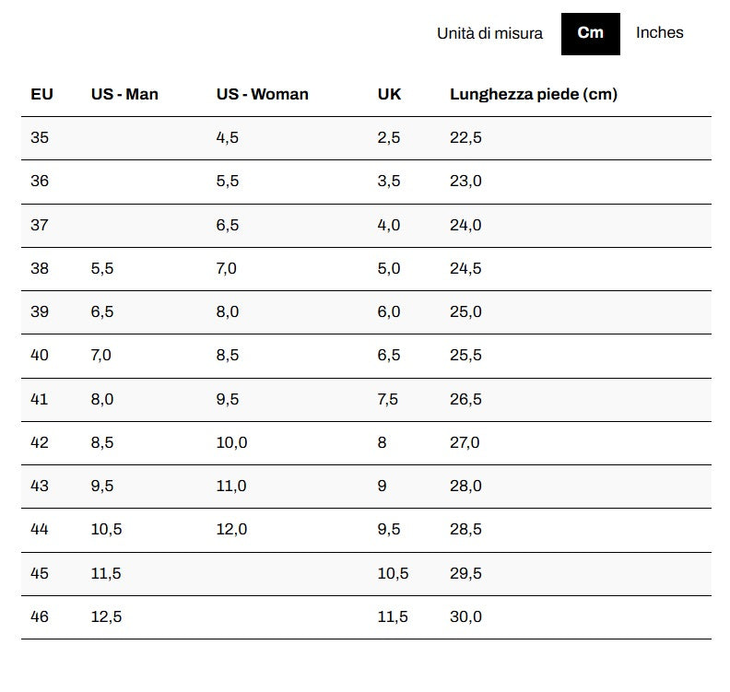Click the US - Woman column header
The width and height of the screenshot is (730, 692).
[262, 94]
